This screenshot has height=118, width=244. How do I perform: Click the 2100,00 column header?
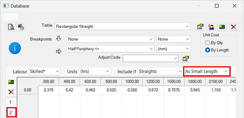click(216, 81)
